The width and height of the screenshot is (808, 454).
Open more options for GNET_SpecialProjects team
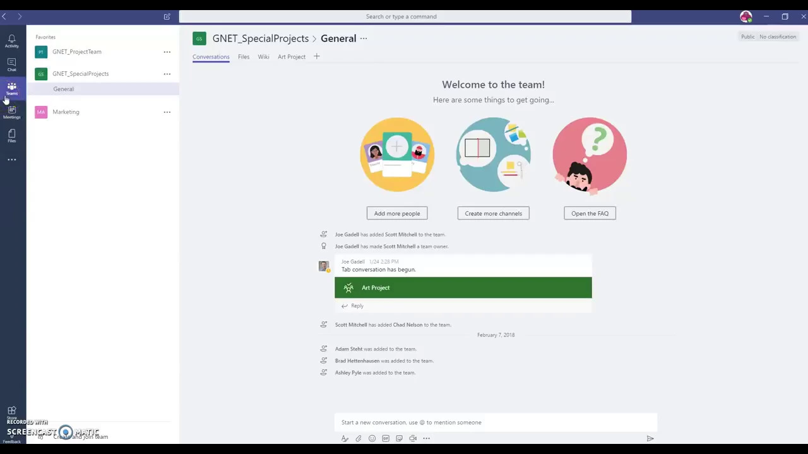tap(167, 74)
